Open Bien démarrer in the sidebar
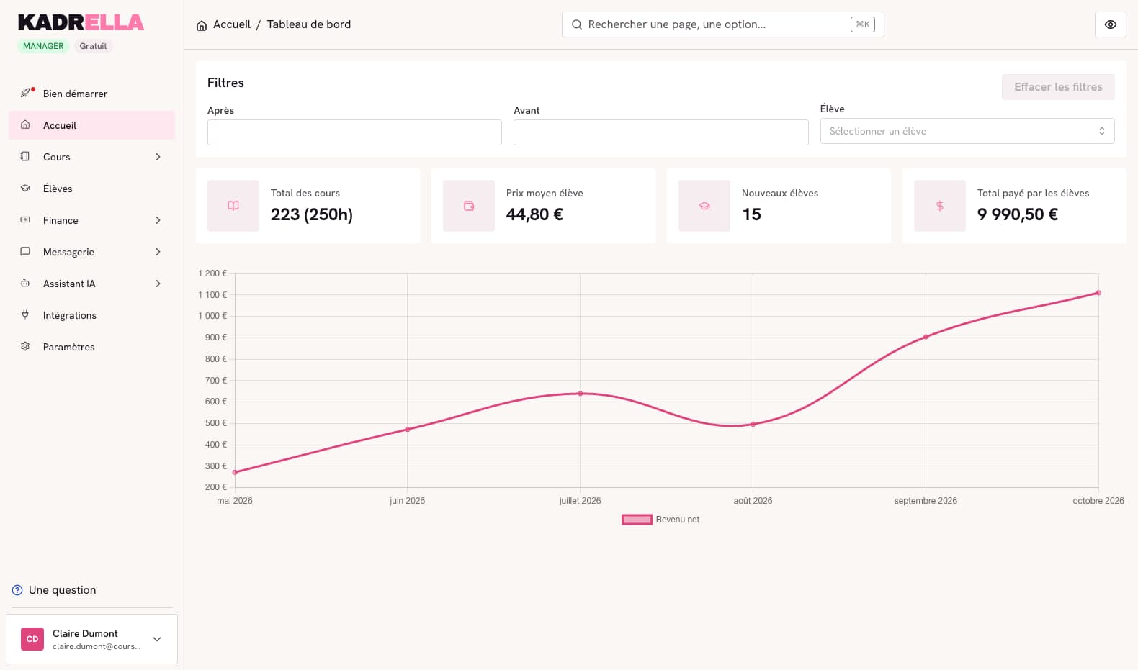Viewport: 1138px width, 670px height. click(x=91, y=94)
